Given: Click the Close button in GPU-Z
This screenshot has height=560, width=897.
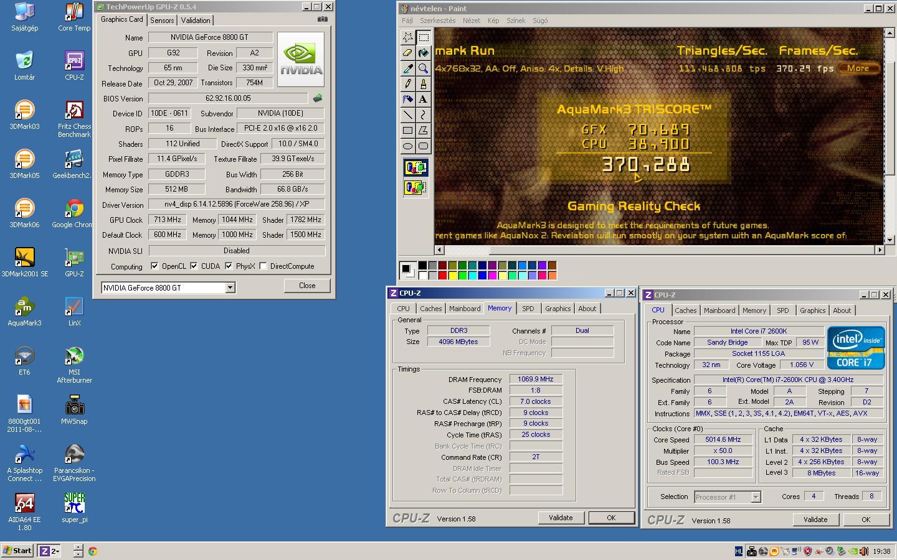Looking at the screenshot, I should (307, 286).
